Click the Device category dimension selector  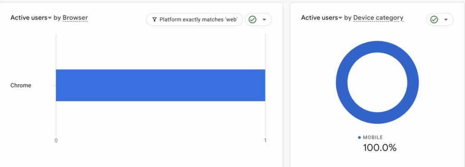378,18
